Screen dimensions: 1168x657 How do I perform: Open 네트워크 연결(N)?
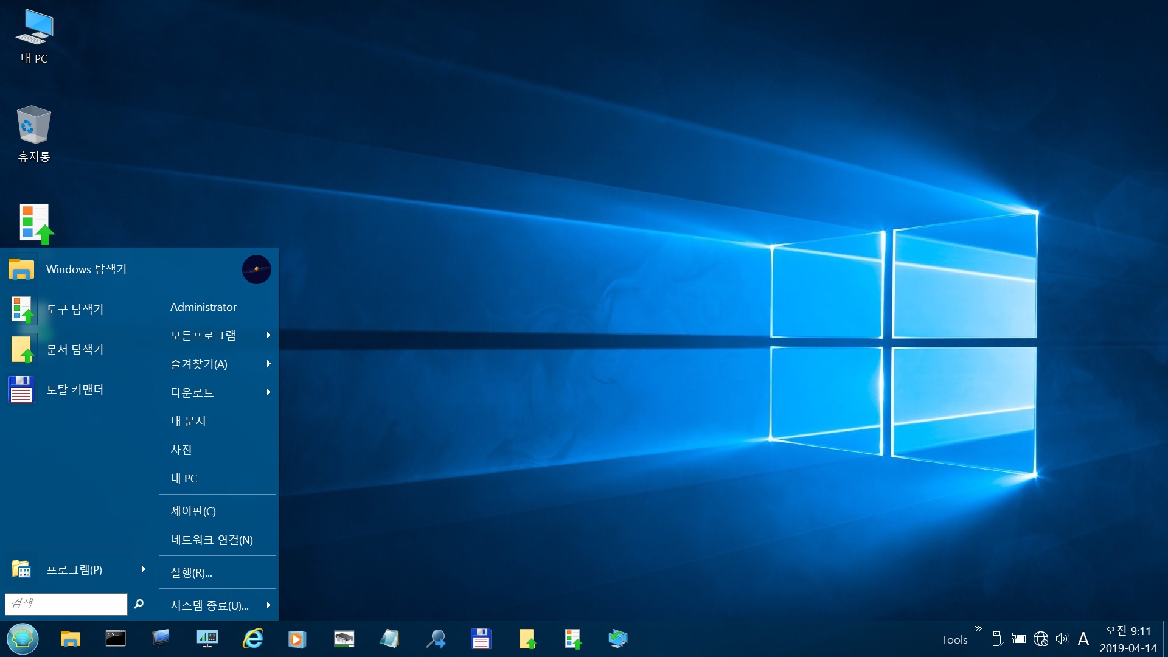pos(218,540)
